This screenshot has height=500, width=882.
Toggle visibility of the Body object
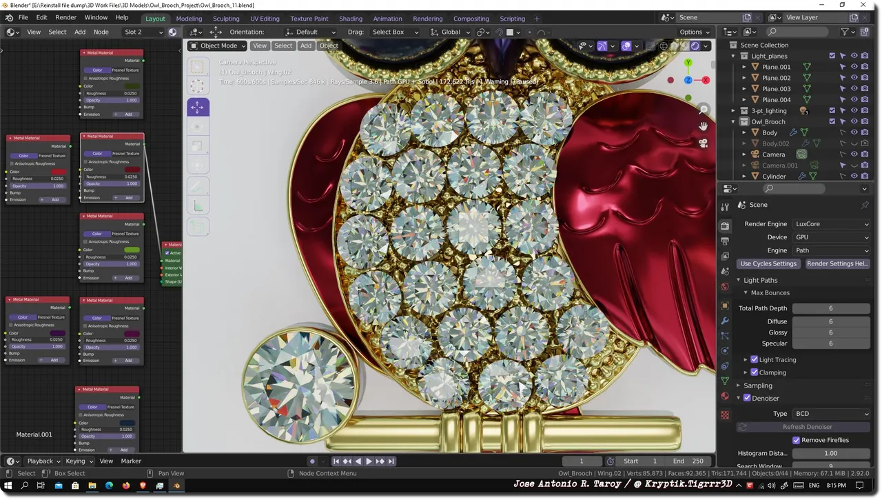854,132
